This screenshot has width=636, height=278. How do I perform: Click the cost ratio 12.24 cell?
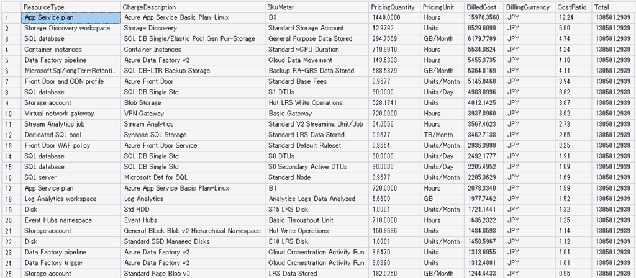pos(573,17)
